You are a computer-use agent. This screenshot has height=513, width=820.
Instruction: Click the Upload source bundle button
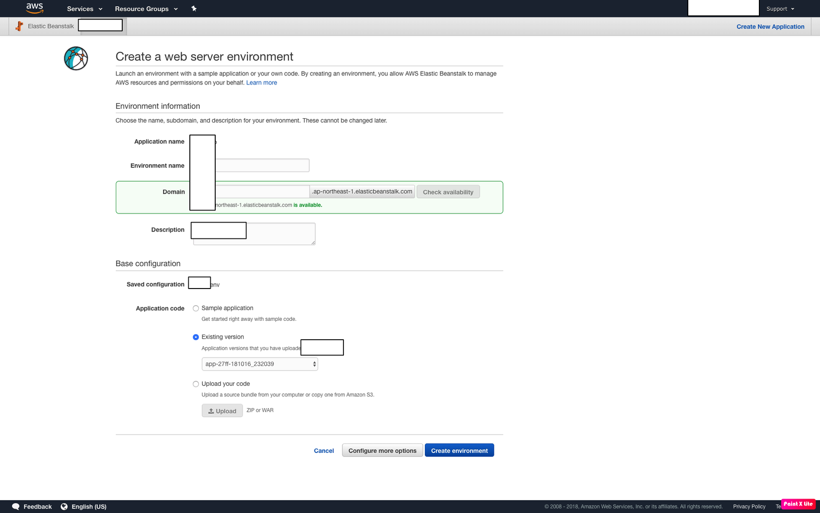tap(222, 411)
